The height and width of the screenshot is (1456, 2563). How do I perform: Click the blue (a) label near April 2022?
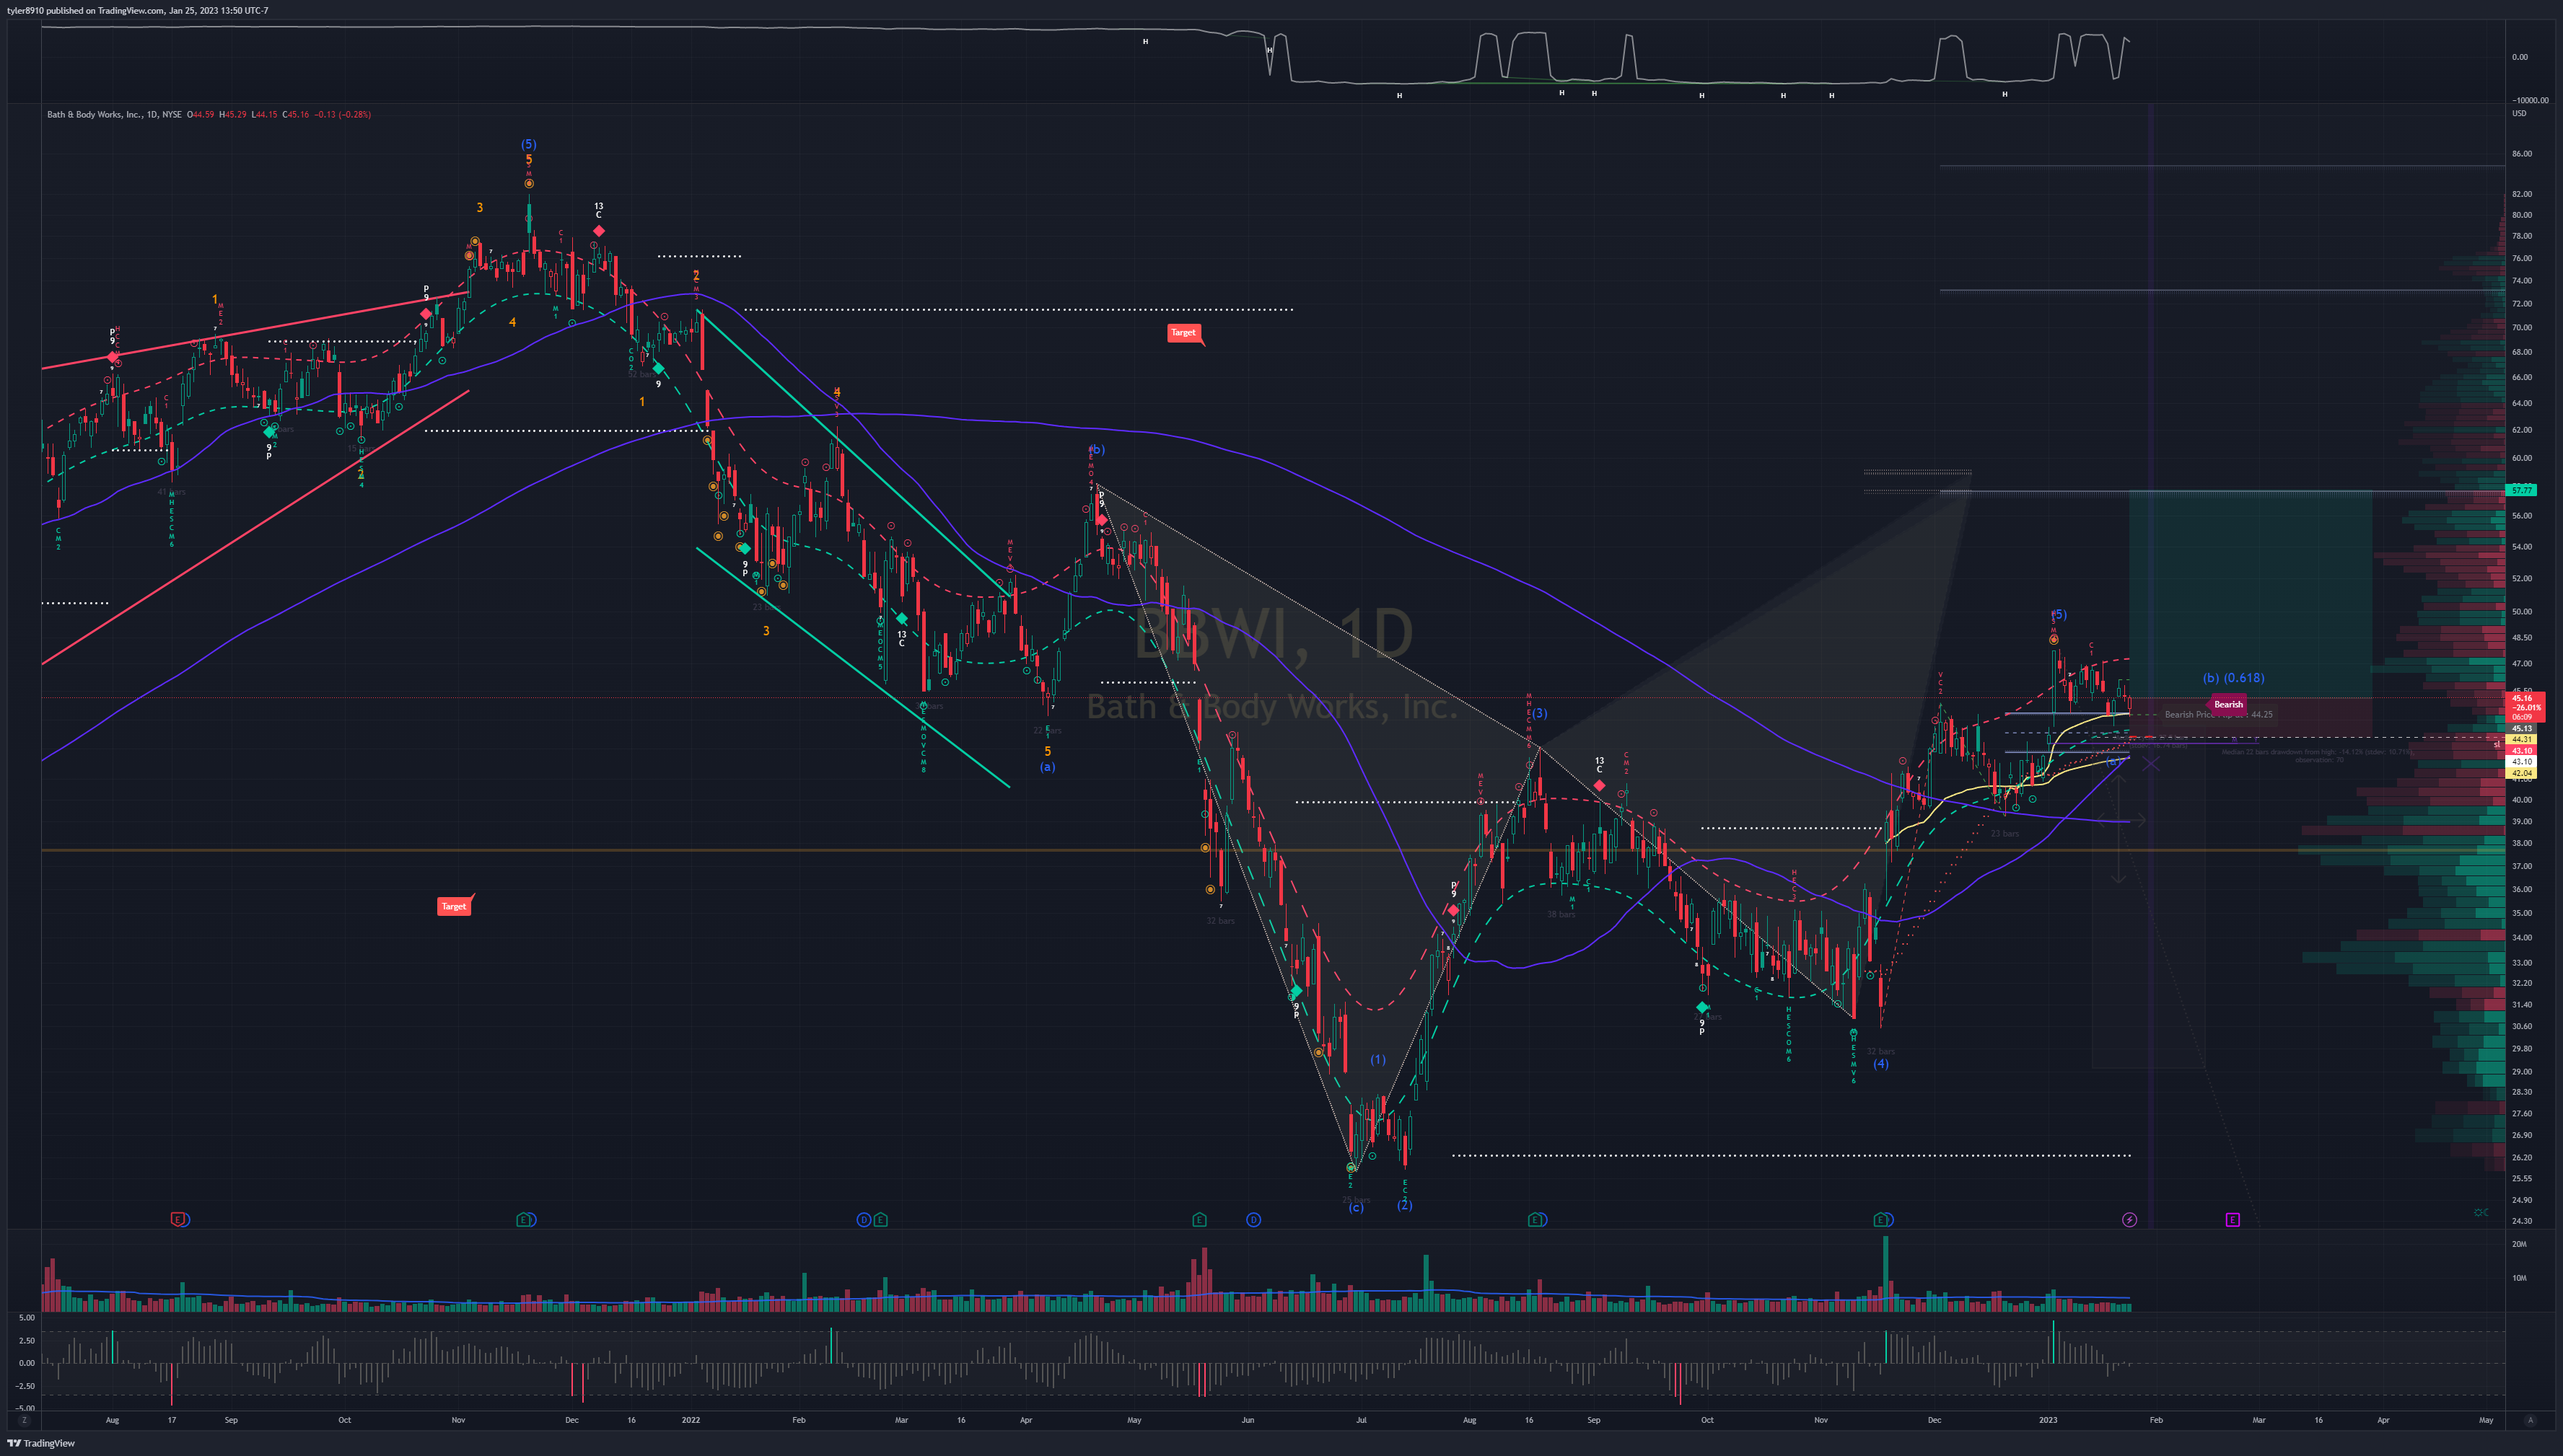click(x=1048, y=767)
